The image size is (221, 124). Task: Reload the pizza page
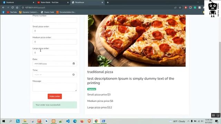click(12, 8)
